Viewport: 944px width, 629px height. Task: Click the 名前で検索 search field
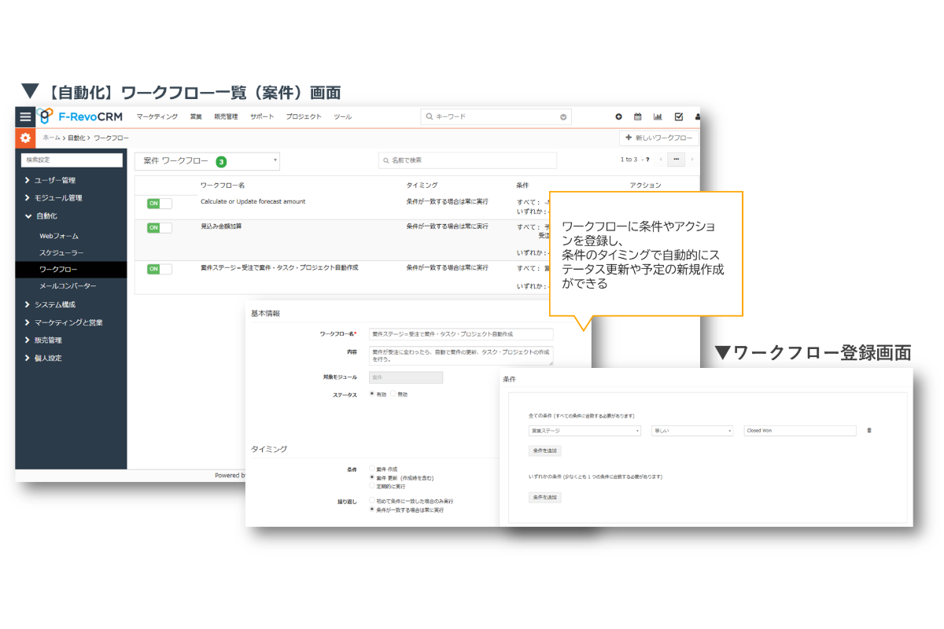pyautogui.click(x=467, y=160)
